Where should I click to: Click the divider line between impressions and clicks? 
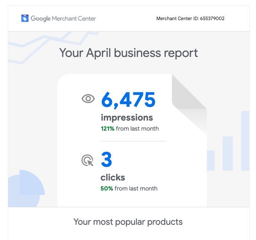click(x=133, y=141)
